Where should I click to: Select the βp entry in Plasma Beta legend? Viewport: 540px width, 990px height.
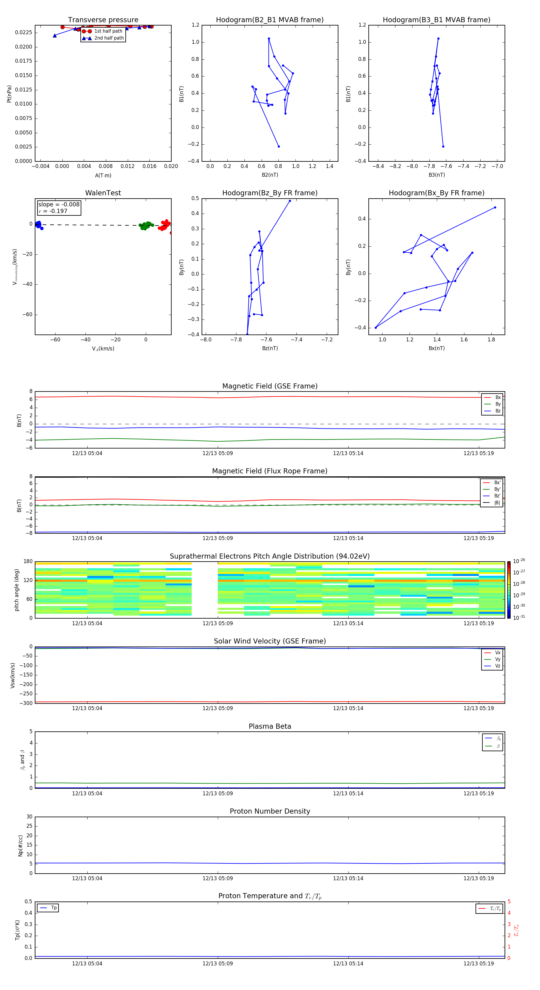493,738
